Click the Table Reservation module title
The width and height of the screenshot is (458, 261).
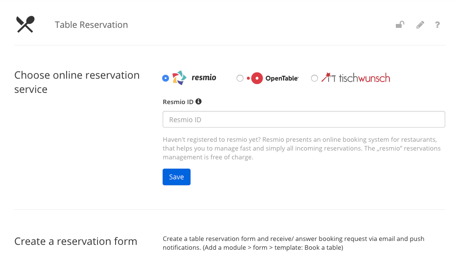pos(92,25)
